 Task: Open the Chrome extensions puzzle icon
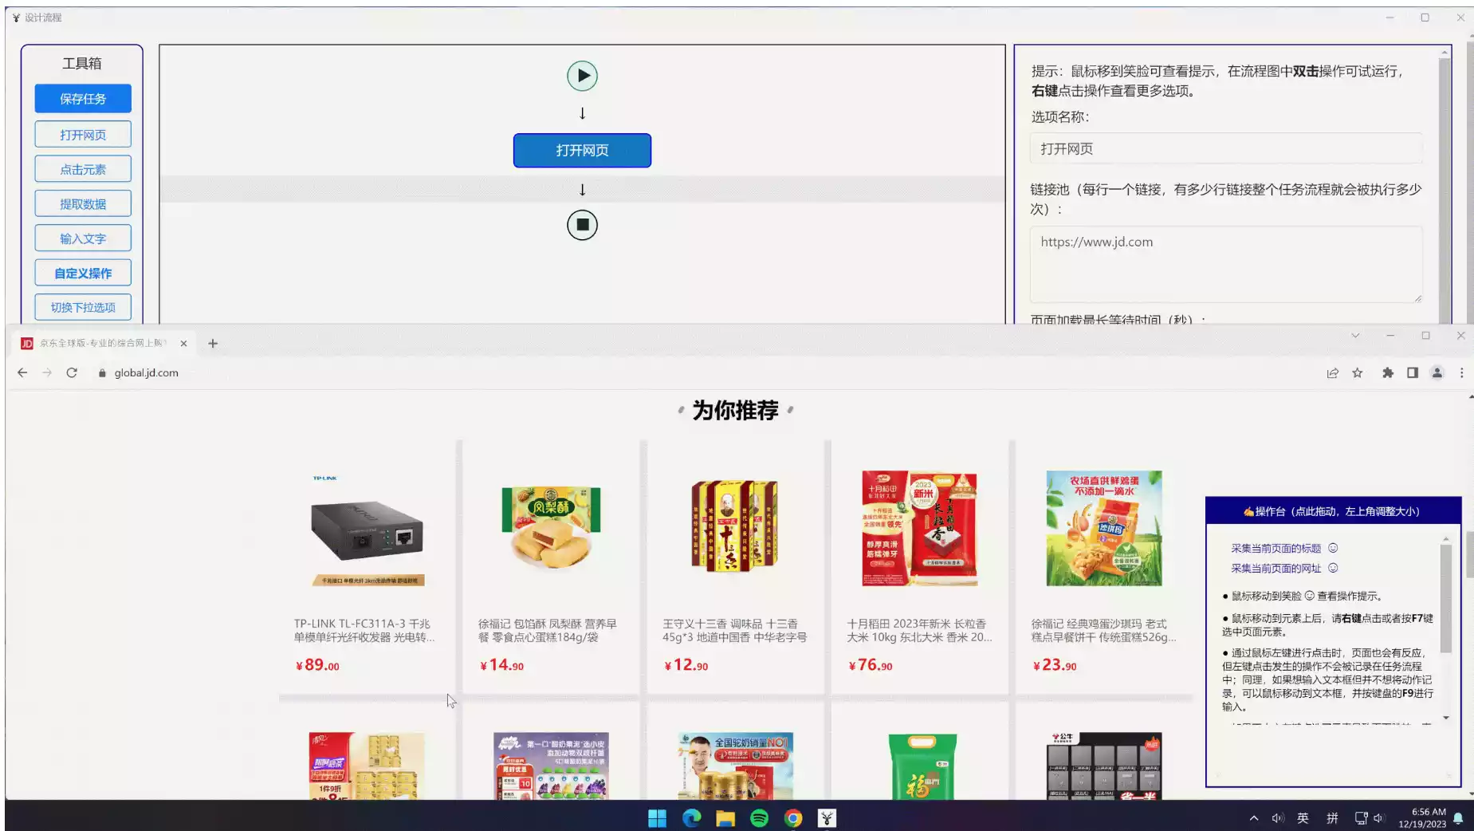click(1388, 372)
